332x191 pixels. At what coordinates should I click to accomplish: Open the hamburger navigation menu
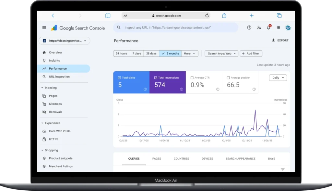pyautogui.click(x=44, y=28)
